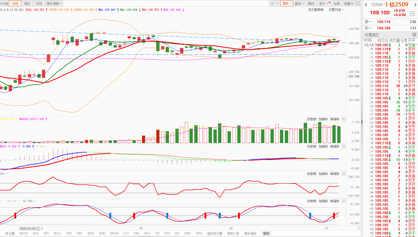Viewport: 418px width, 237px height.
Task: Open 设置均线 moving average settings dropdown
Action: point(336,10)
